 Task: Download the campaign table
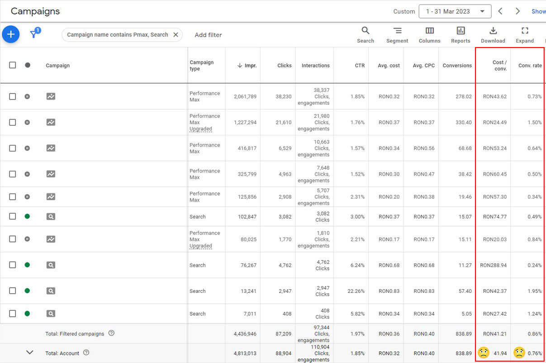(493, 35)
